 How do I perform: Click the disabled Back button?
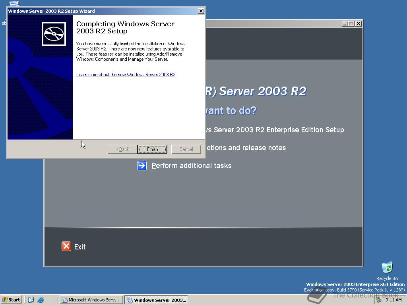click(122, 149)
